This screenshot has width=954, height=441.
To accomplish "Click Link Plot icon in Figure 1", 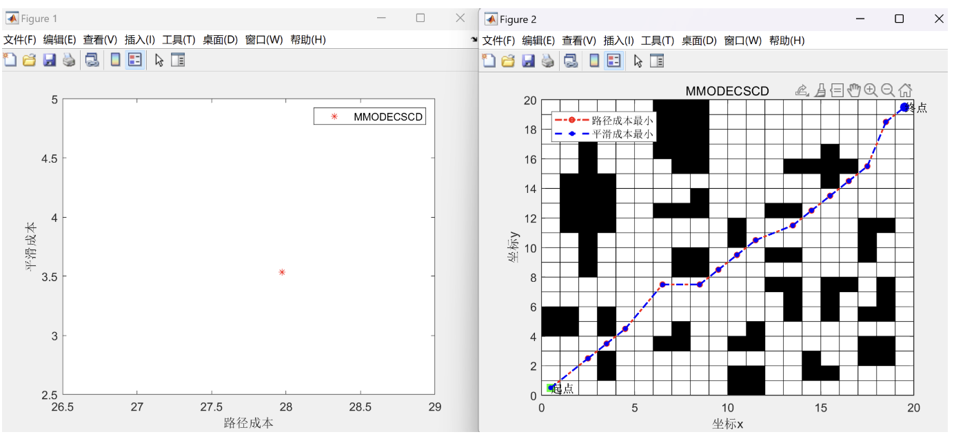I will [x=92, y=61].
